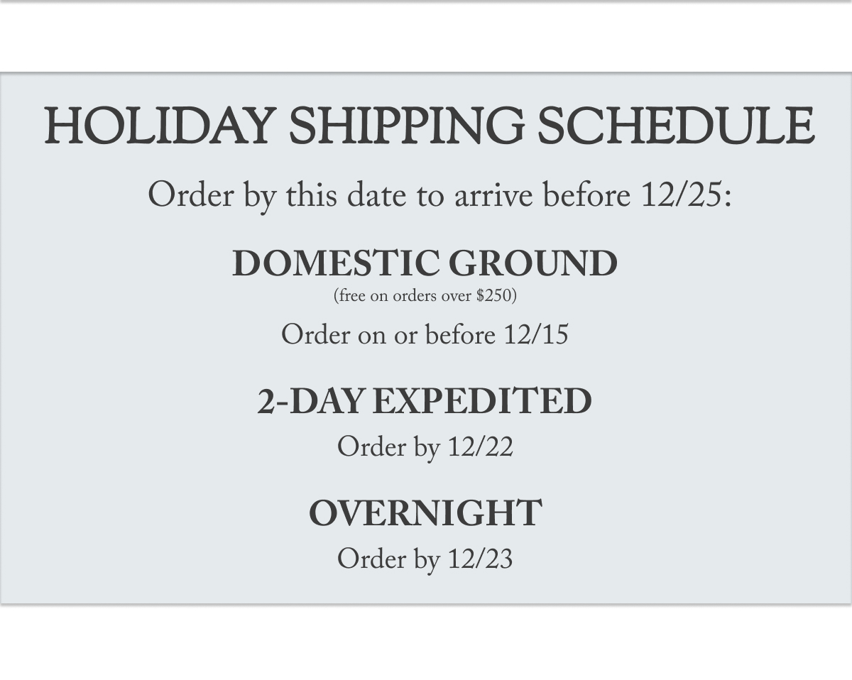Click "Order by" beside the 12/23 date
The height and width of the screenshot is (680, 852).
click(388, 559)
